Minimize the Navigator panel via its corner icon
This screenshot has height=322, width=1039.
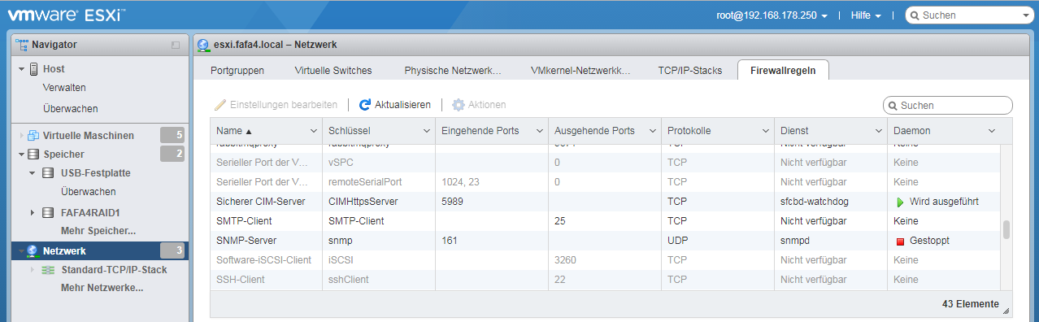176,45
